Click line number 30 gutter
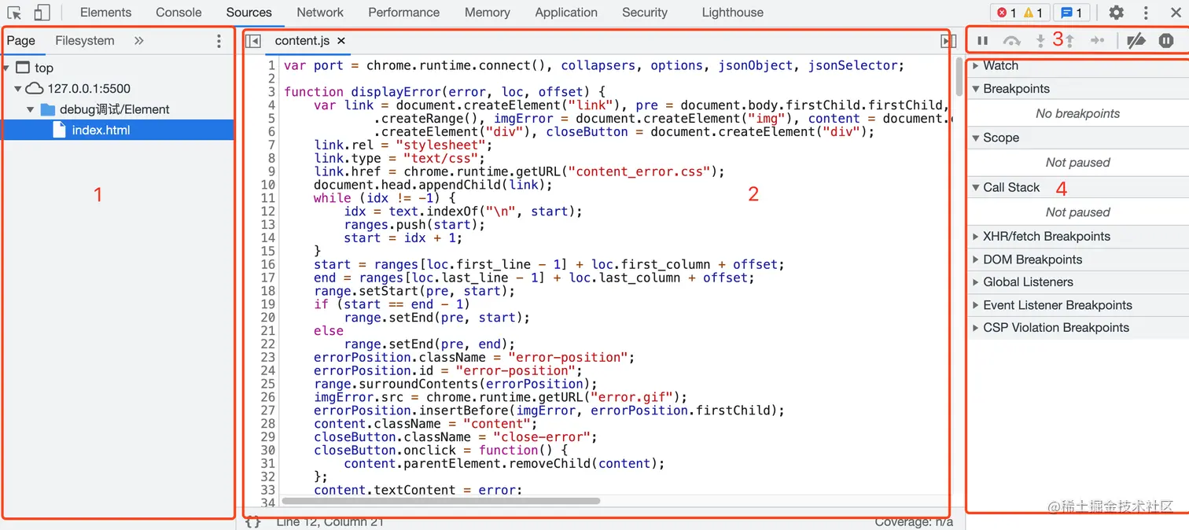This screenshot has height=530, width=1189. tap(268, 450)
